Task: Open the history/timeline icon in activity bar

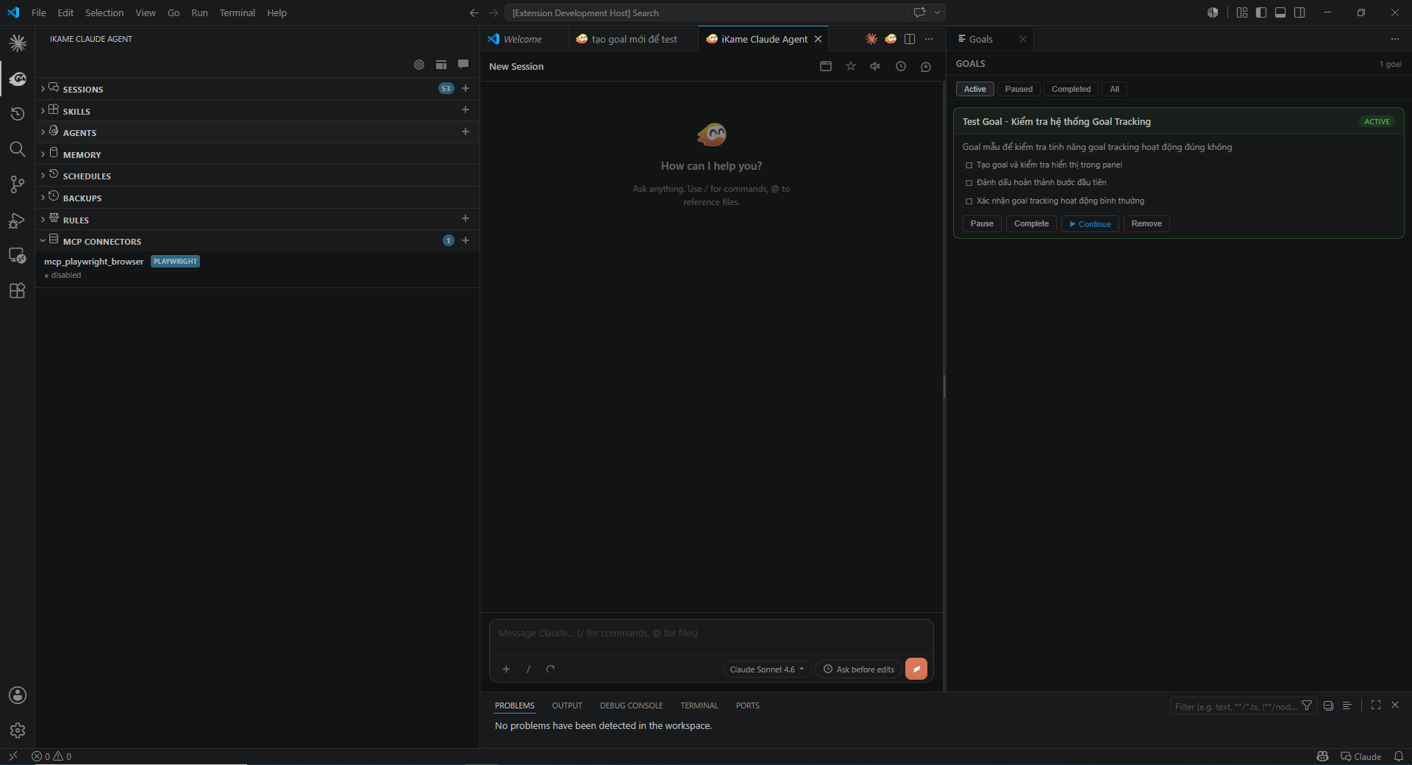Action: coord(18,114)
